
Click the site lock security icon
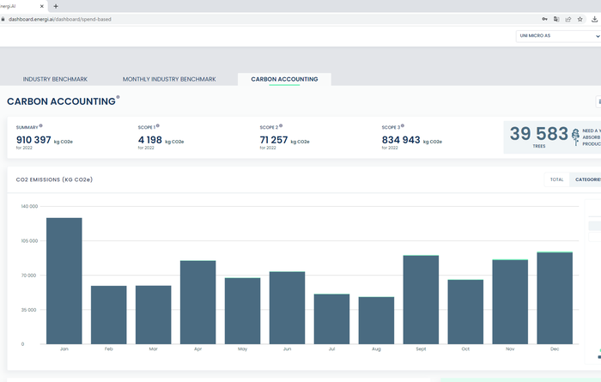[3, 19]
